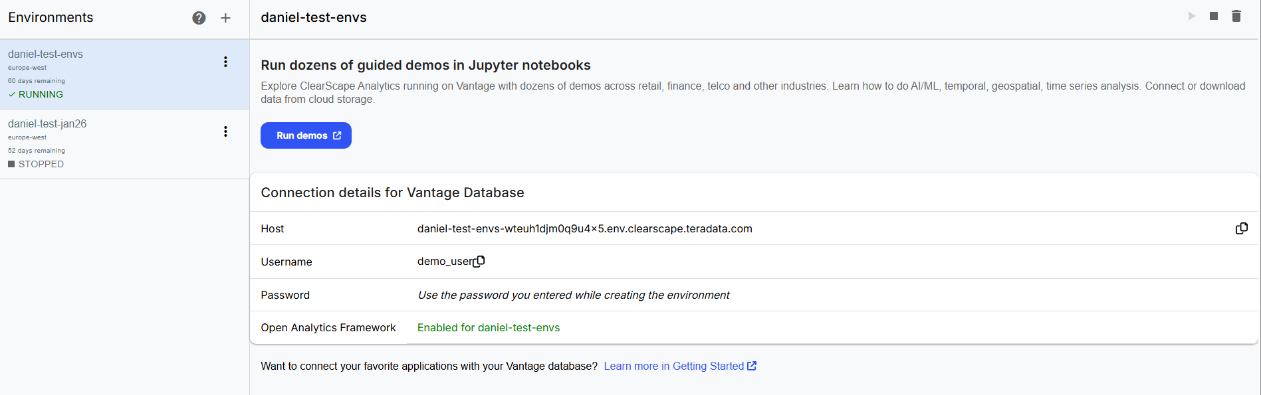The width and height of the screenshot is (1261, 395).
Task: Click Enabled for daniel-test-envs text
Action: (x=488, y=327)
